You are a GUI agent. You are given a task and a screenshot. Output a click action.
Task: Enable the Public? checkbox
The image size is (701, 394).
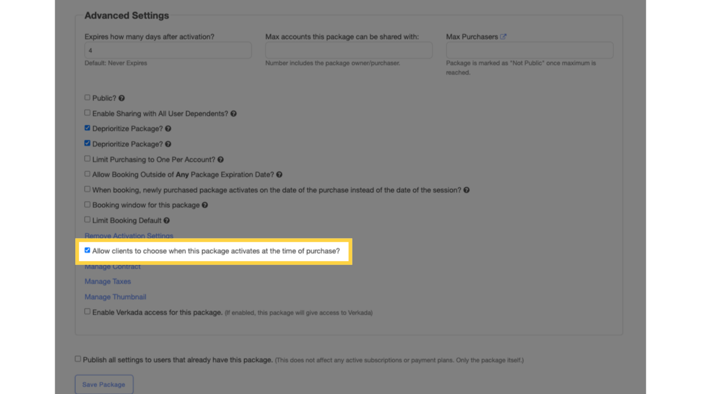[x=87, y=97]
